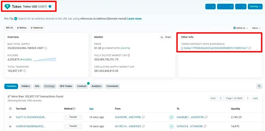
Task: Open the Market Chart button
Action: pos(165,37)
